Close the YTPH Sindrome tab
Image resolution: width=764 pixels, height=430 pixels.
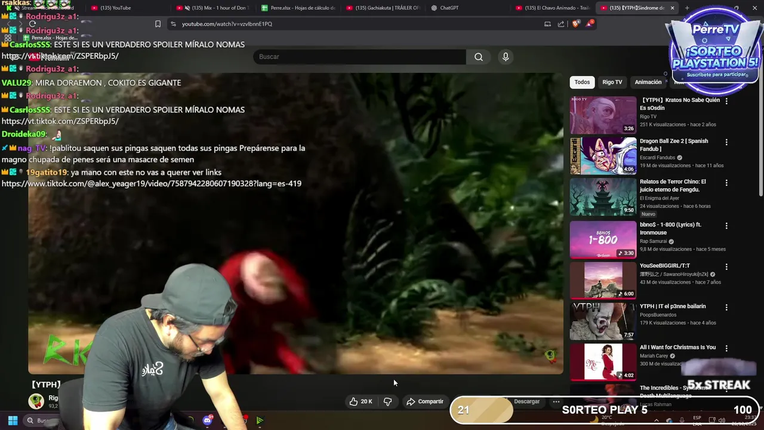click(x=672, y=8)
